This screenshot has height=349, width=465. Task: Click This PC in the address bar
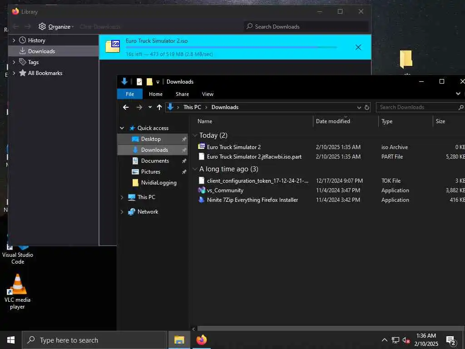click(192, 107)
